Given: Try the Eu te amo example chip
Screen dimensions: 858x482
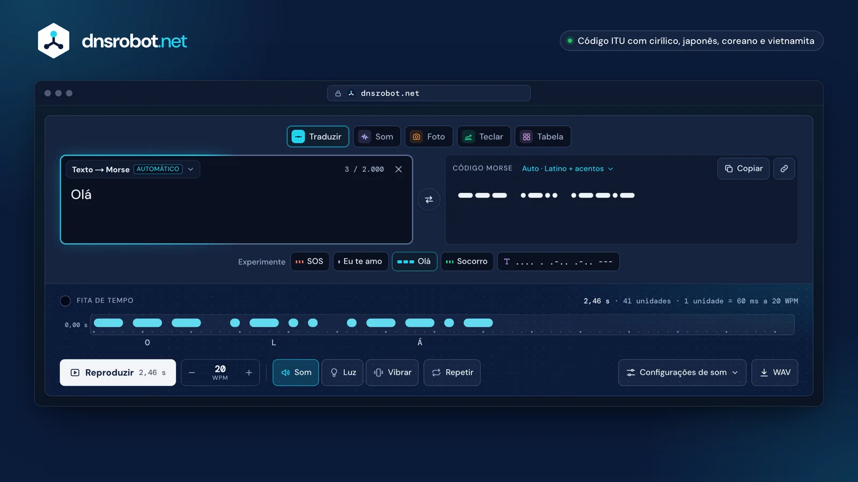Looking at the screenshot, I should click(x=360, y=261).
